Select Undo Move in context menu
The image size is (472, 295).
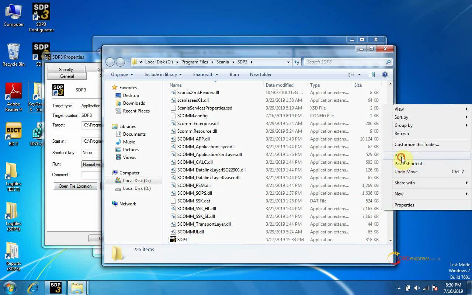tap(427, 172)
